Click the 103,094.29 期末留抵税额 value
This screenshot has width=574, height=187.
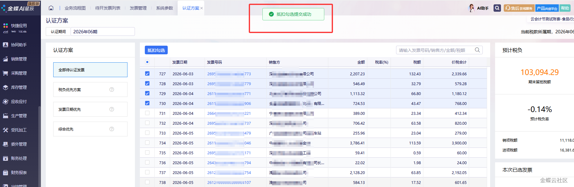[539, 72]
